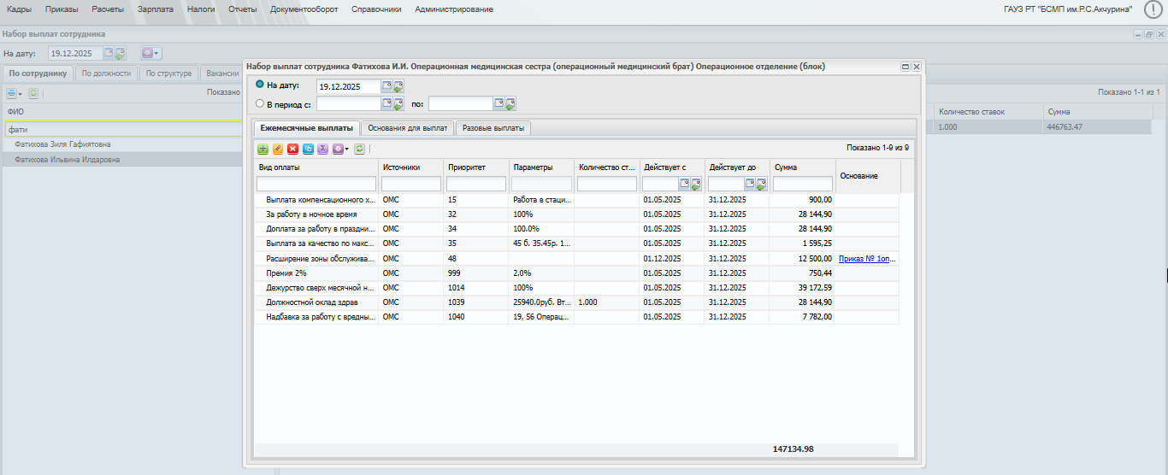Open the 'Зарплата' menu
Viewport: 1168px width, 475px height.
155,9
